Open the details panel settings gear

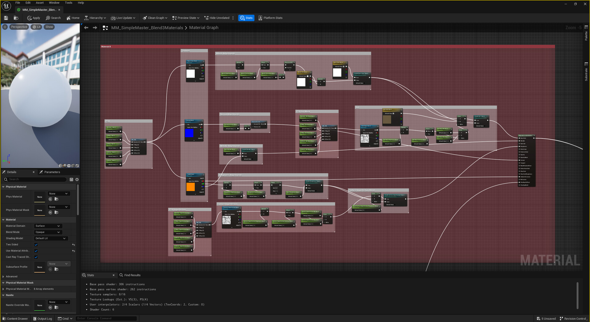point(77,180)
